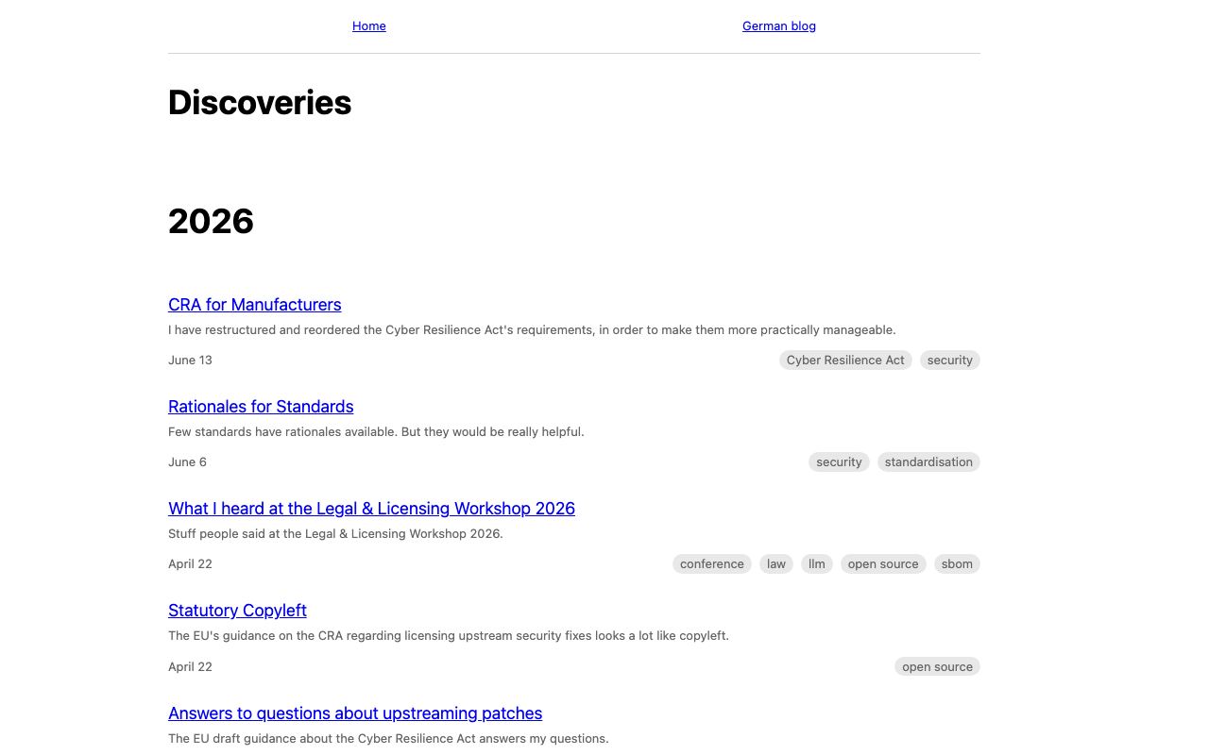Click April 22 date under Statutory Copyleft
The height and width of the screenshot is (755, 1209).
click(190, 667)
